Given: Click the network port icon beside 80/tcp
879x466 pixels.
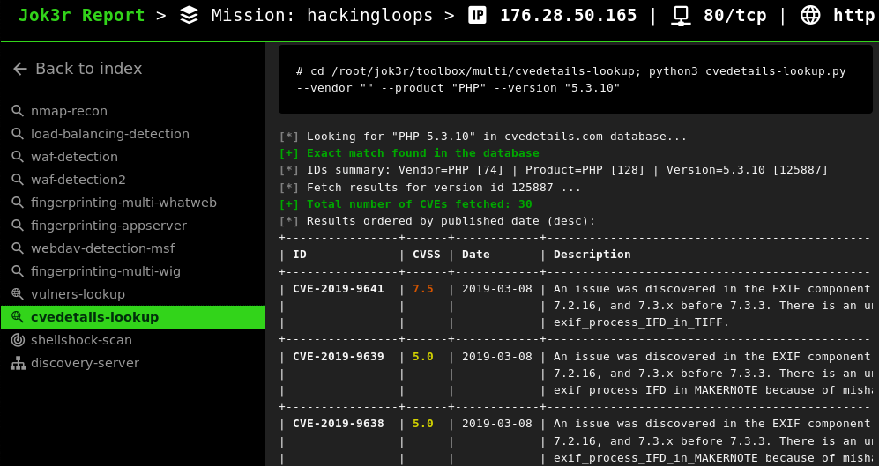Looking at the screenshot, I should pos(680,15).
